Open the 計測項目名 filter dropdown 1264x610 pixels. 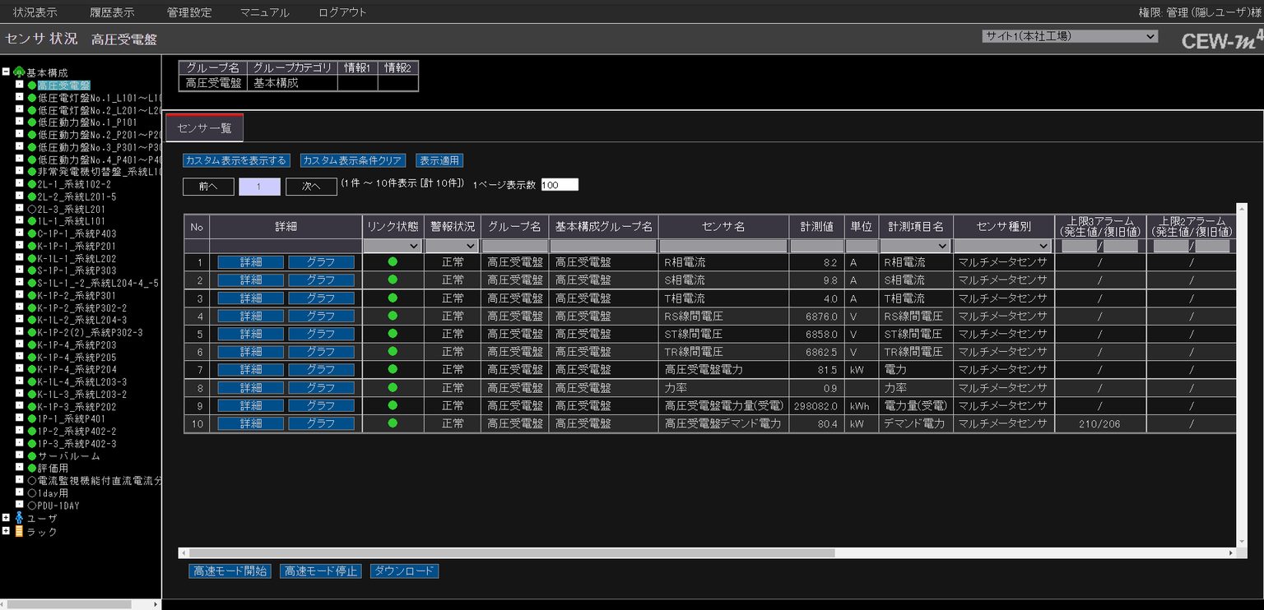pyautogui.click(x=915, y=246)
